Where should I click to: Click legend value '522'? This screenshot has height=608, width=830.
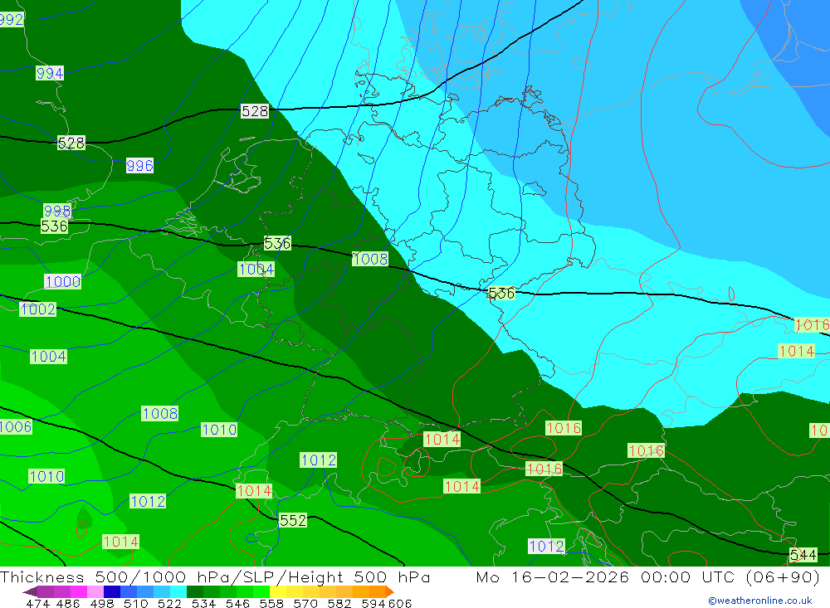click(x=169, y=603)
